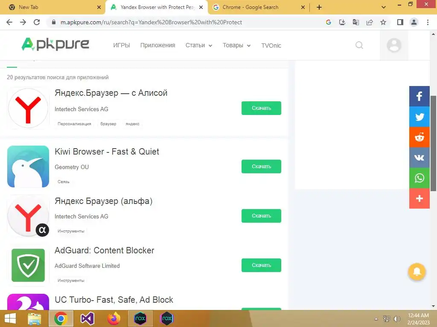Go forward in browser history
This screenshot has height=327, width=437.
(23, 22)
